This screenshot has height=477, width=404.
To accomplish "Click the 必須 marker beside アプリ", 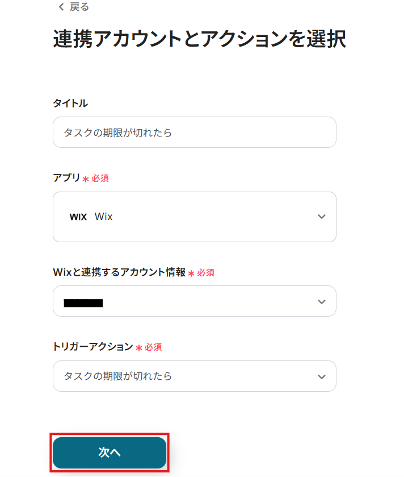I will coord(100,179).
